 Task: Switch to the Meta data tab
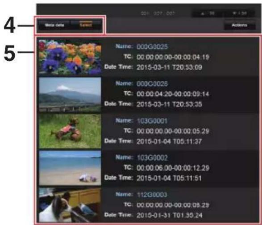coord(54,25)
